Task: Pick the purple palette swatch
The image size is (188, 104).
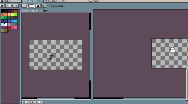Action: pos(6,28)
